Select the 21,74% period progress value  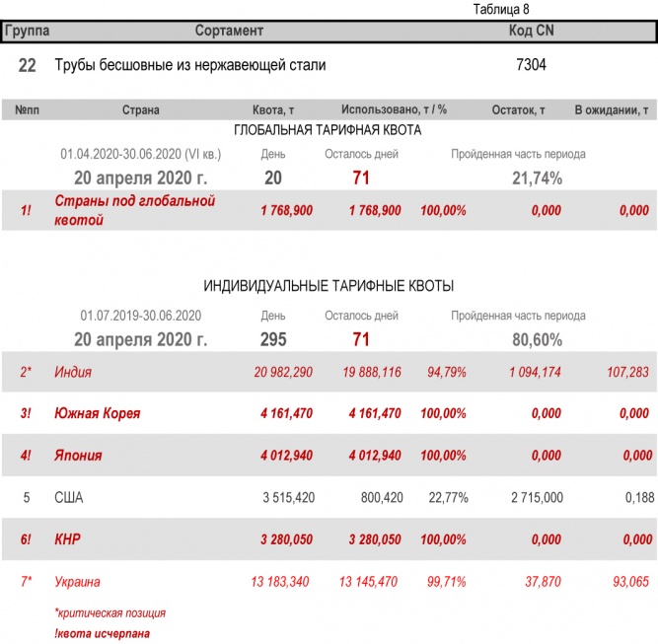click(538, 179)
